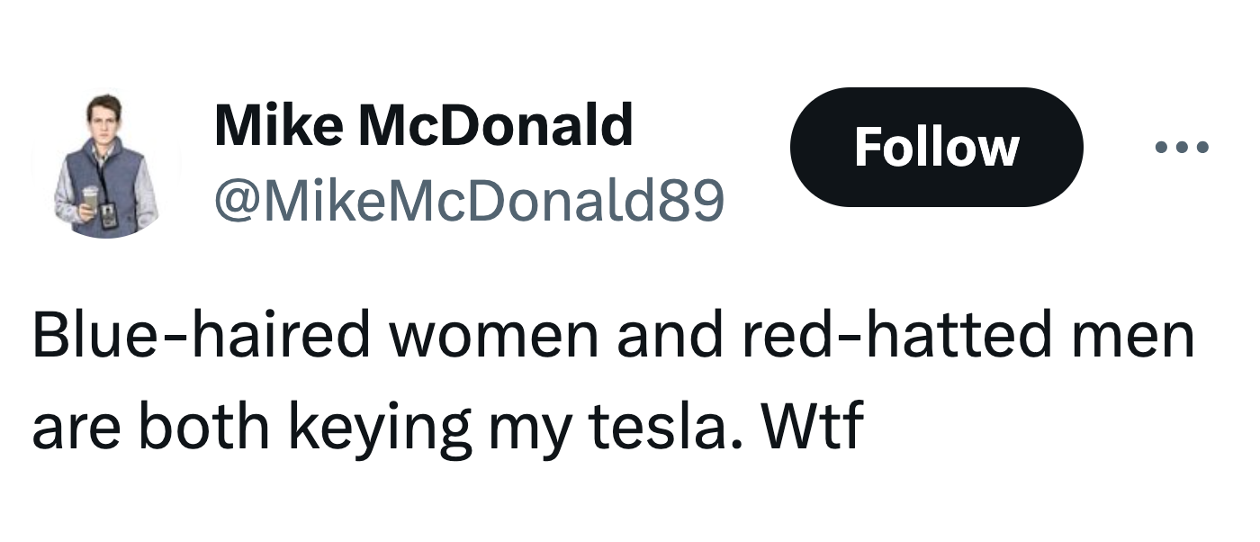Screen dimensions: 1260x542
Task: Click "McDonald" in the display name
Action: pyautogui.click(x=496, y=125)
